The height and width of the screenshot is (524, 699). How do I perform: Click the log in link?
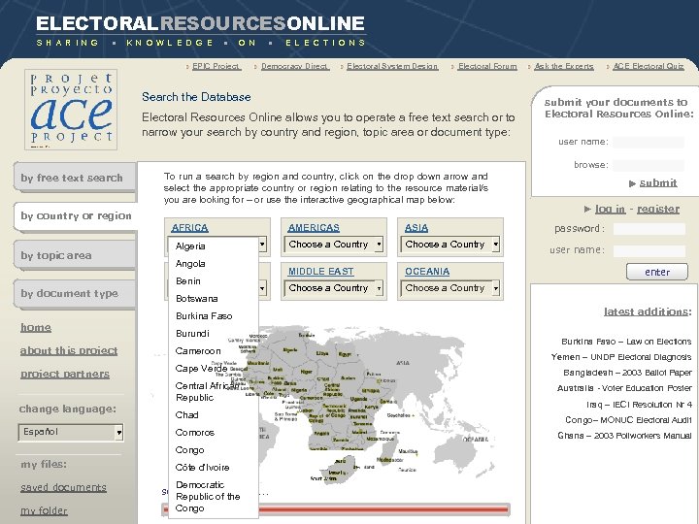point(610,209)
